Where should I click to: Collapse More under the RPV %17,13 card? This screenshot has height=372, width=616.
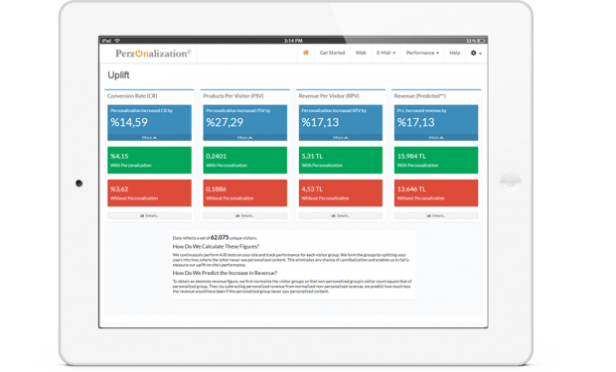click(x=340, y=138)
